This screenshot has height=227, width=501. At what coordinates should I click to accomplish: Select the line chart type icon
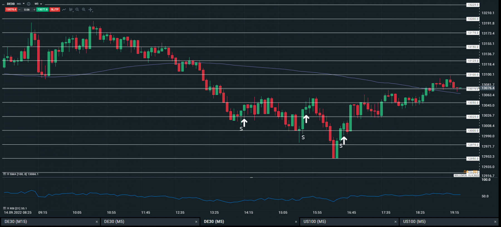click(64, 9)
